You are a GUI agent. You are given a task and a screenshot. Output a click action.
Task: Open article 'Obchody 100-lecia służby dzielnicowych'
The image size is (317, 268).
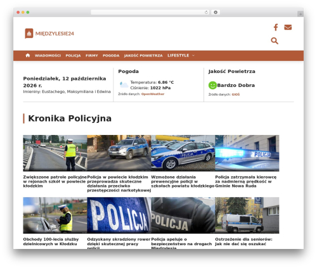pyautogui.click(x=51, y=241)
